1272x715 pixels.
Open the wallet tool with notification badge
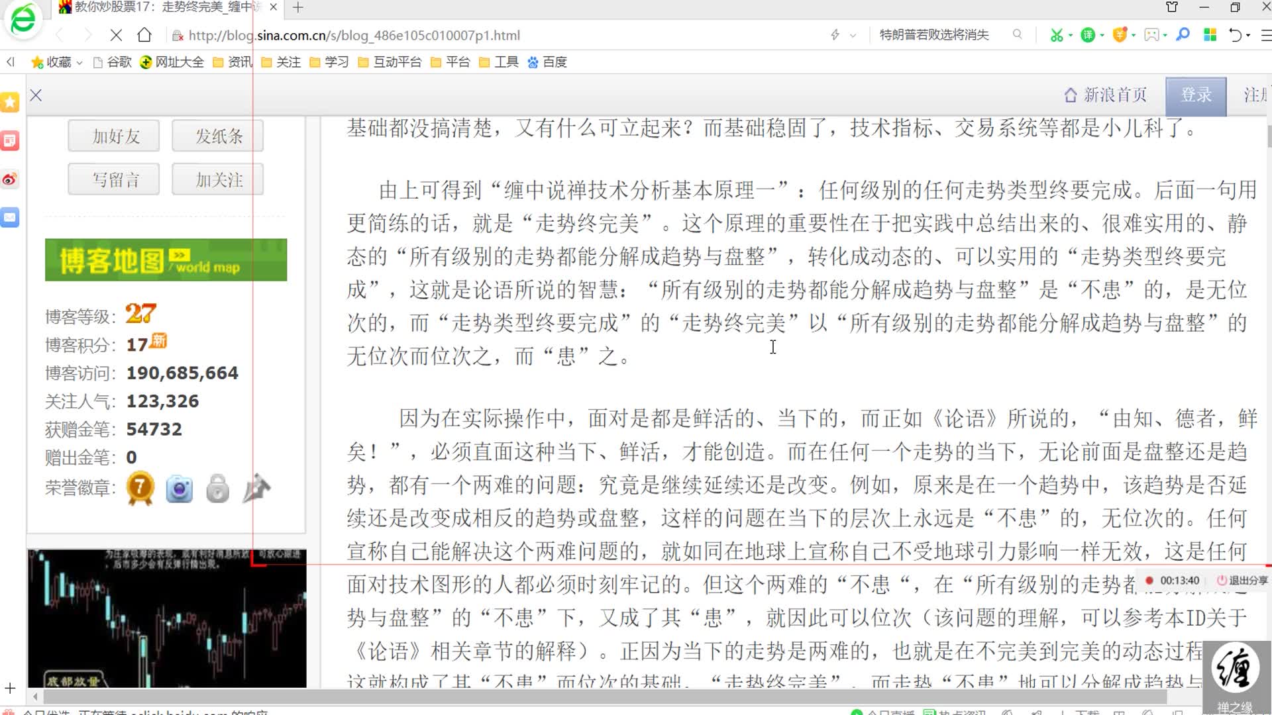[1120, 34]
